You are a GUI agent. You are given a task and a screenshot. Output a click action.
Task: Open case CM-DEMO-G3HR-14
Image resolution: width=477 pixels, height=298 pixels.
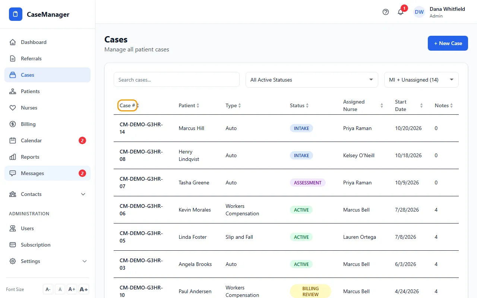(x=141, y=128)
